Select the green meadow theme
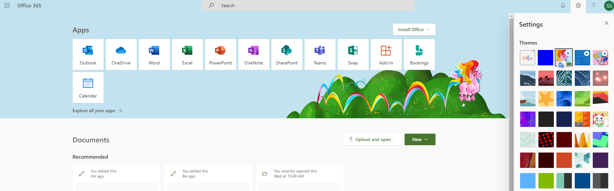 [x=582, y=99]
